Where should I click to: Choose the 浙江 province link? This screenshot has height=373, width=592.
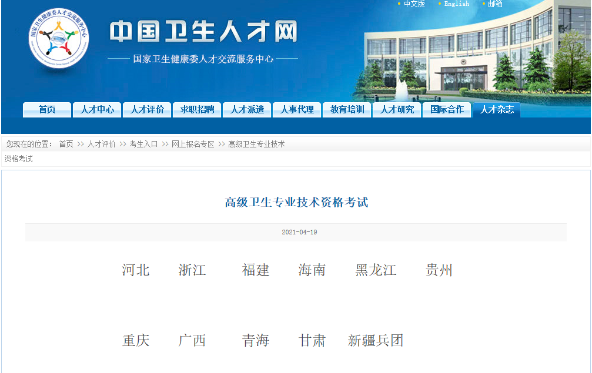(192, 270)
